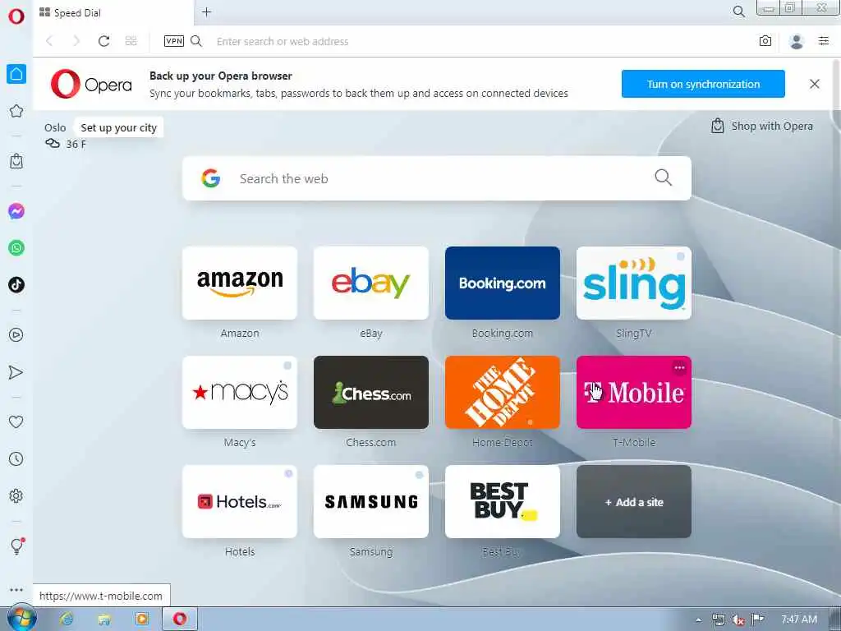Click the forward navigation arrow
841x631 pixels.
click(x=76, y=41)
